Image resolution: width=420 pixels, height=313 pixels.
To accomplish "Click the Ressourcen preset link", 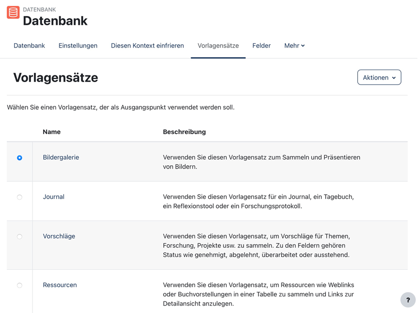I will click(x=60, y=285).
